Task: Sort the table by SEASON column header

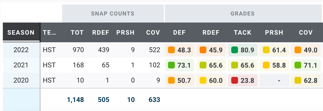Action: tap(21, 32)
